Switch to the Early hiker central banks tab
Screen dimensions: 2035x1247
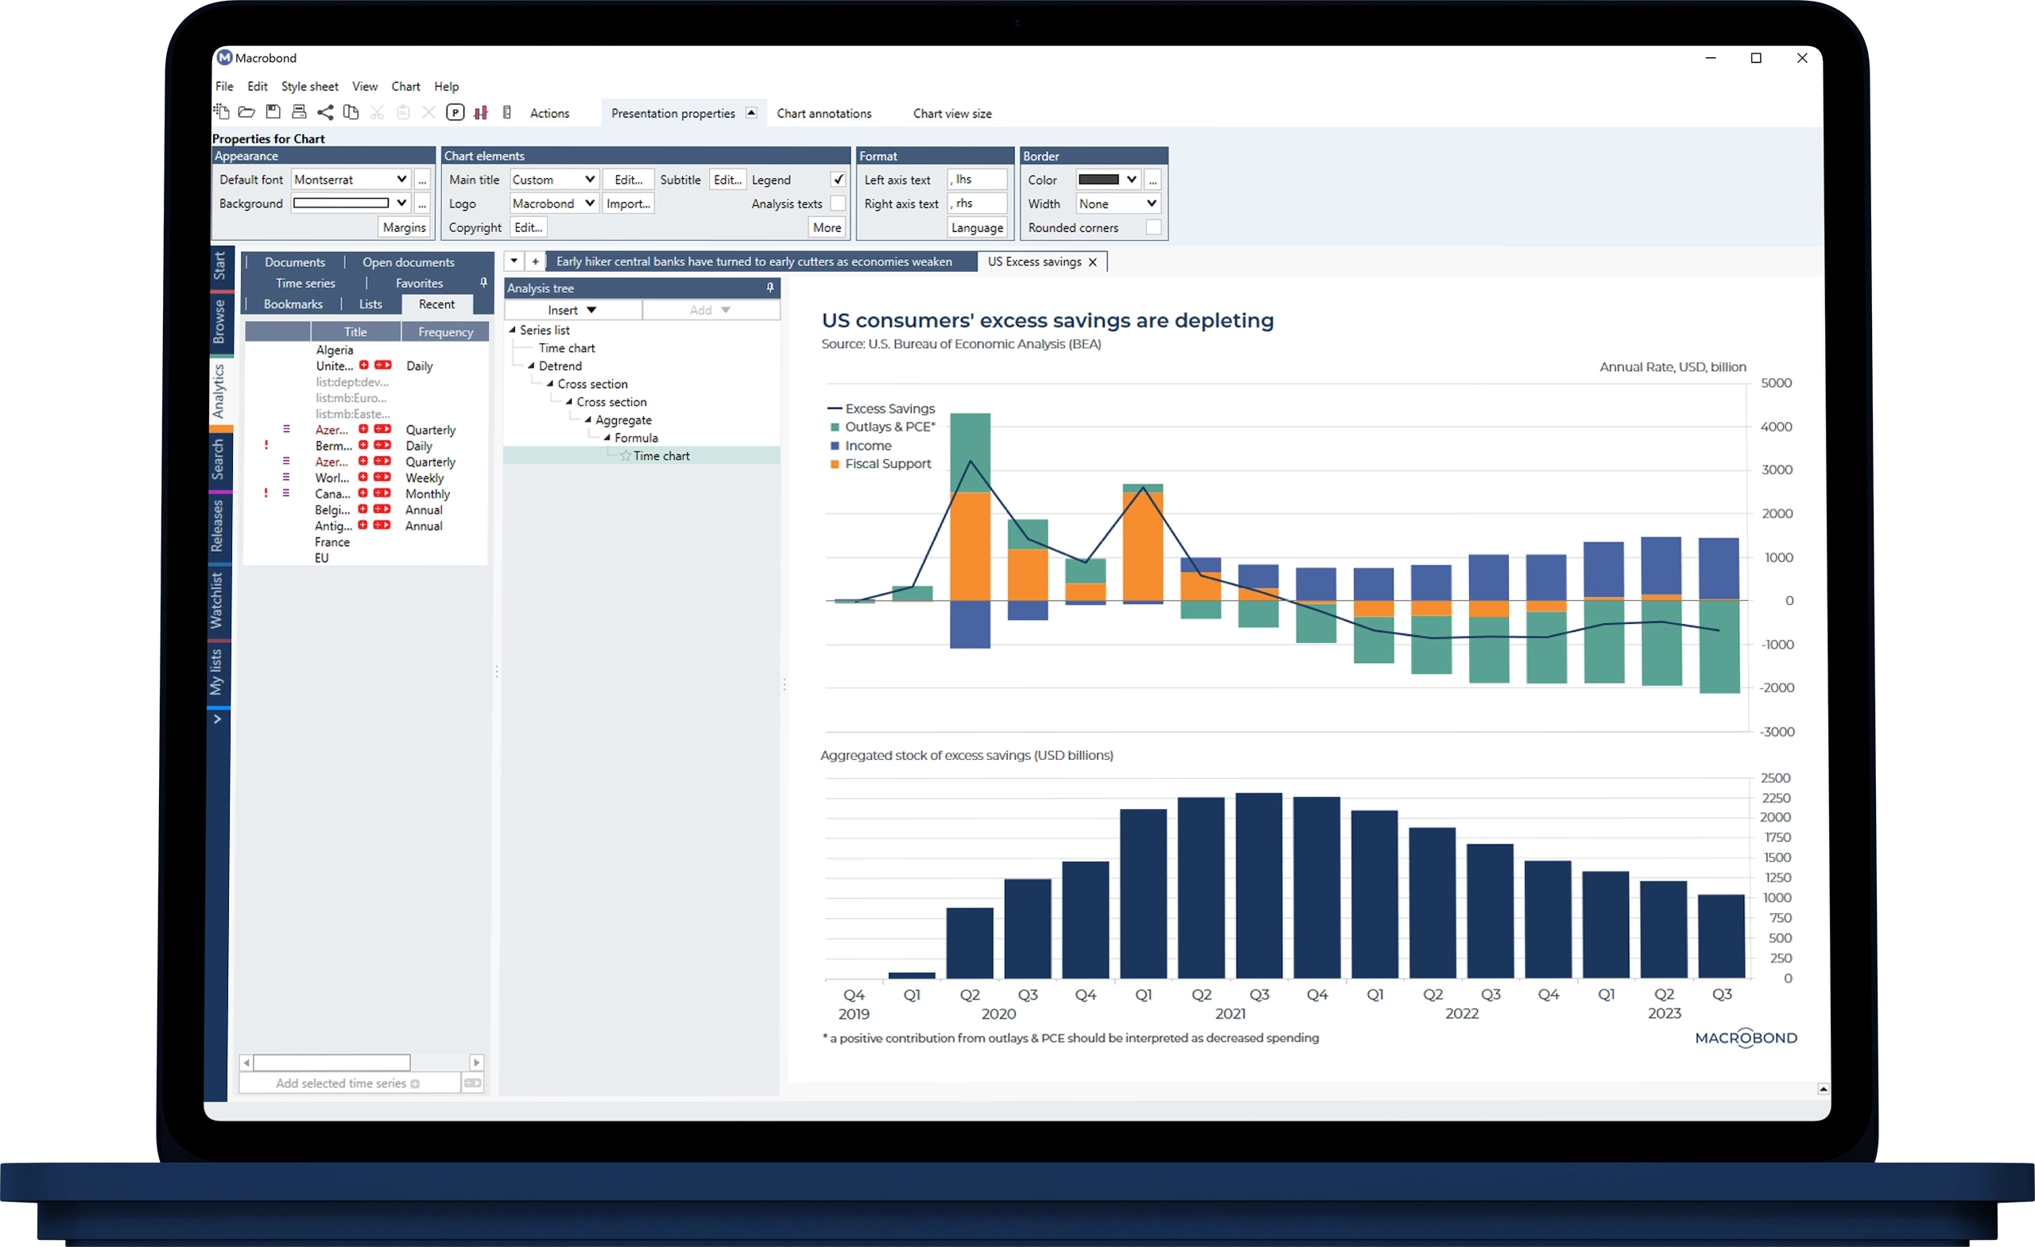point(754,261)
